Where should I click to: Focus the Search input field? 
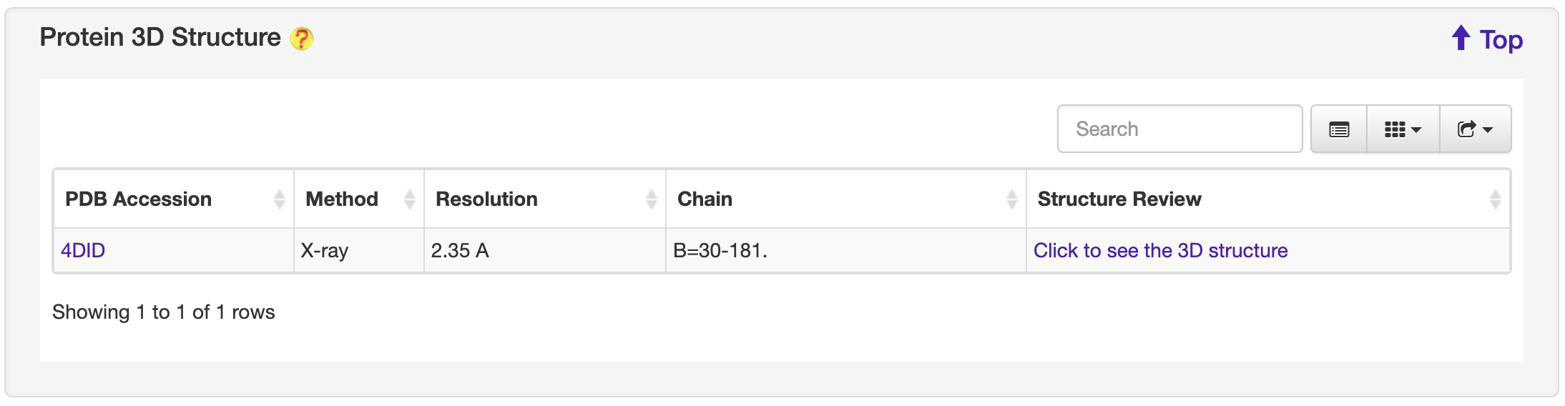tap(1179, 129)
